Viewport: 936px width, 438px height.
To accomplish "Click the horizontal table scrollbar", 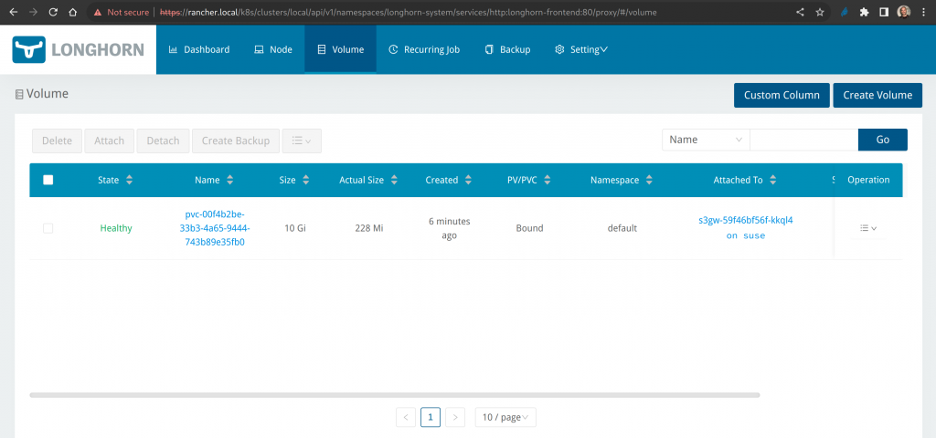I will (x=394, y=395).
